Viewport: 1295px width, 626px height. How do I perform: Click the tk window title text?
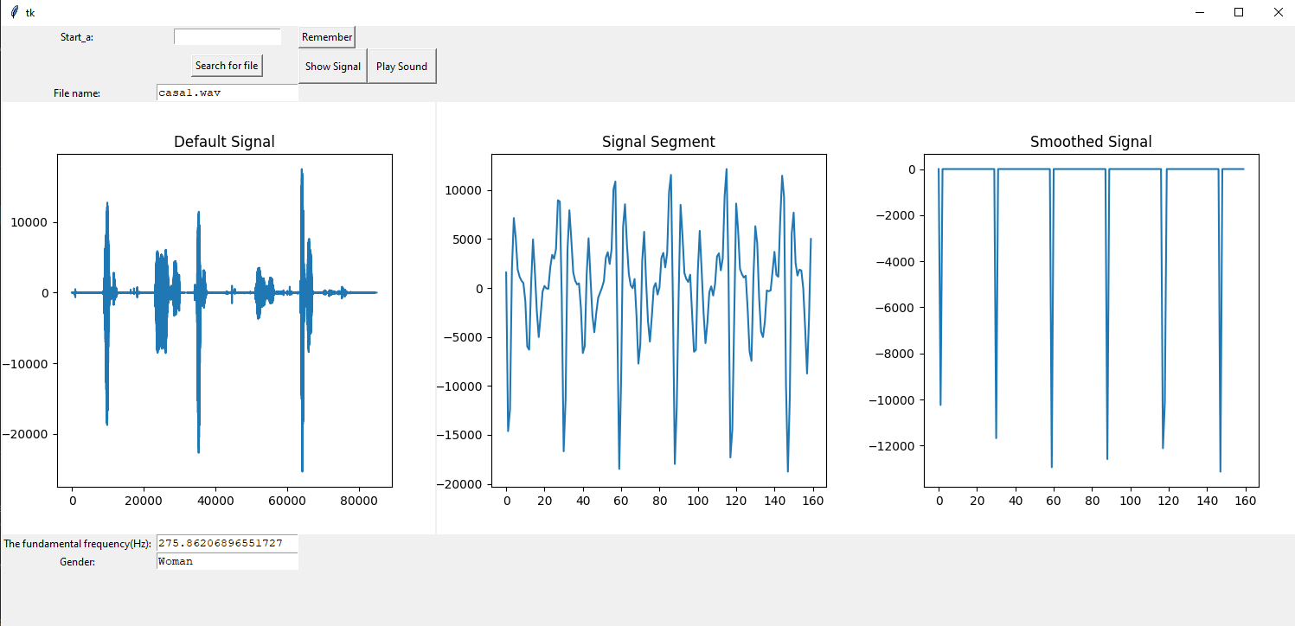(29, 12)
